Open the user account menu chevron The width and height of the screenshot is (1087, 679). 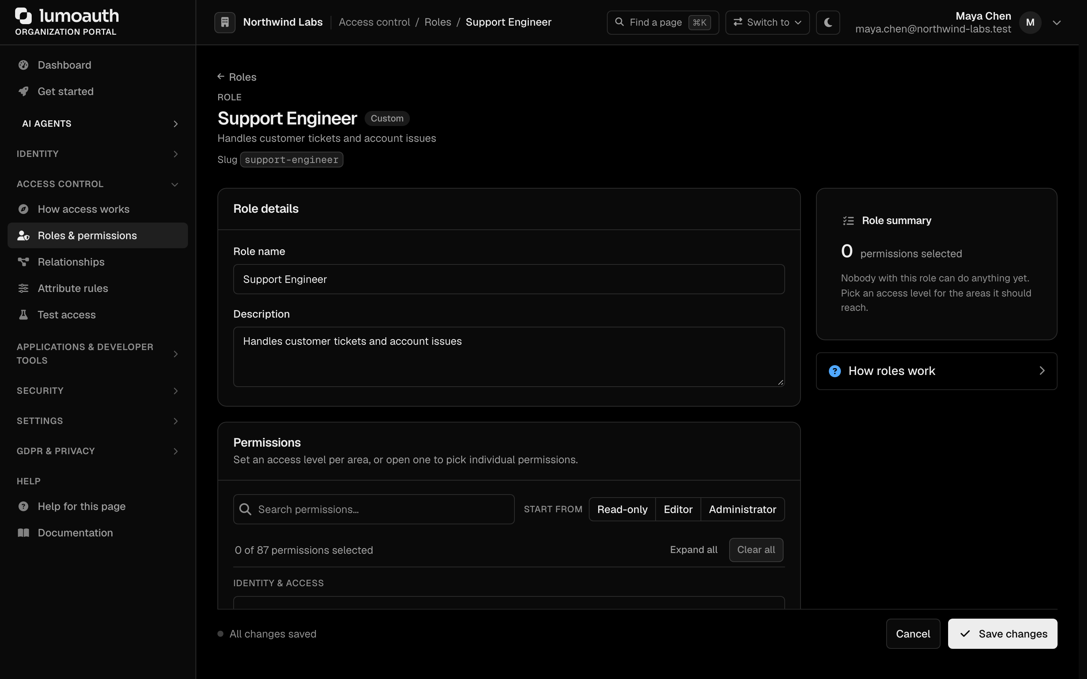coord(1056,23)
